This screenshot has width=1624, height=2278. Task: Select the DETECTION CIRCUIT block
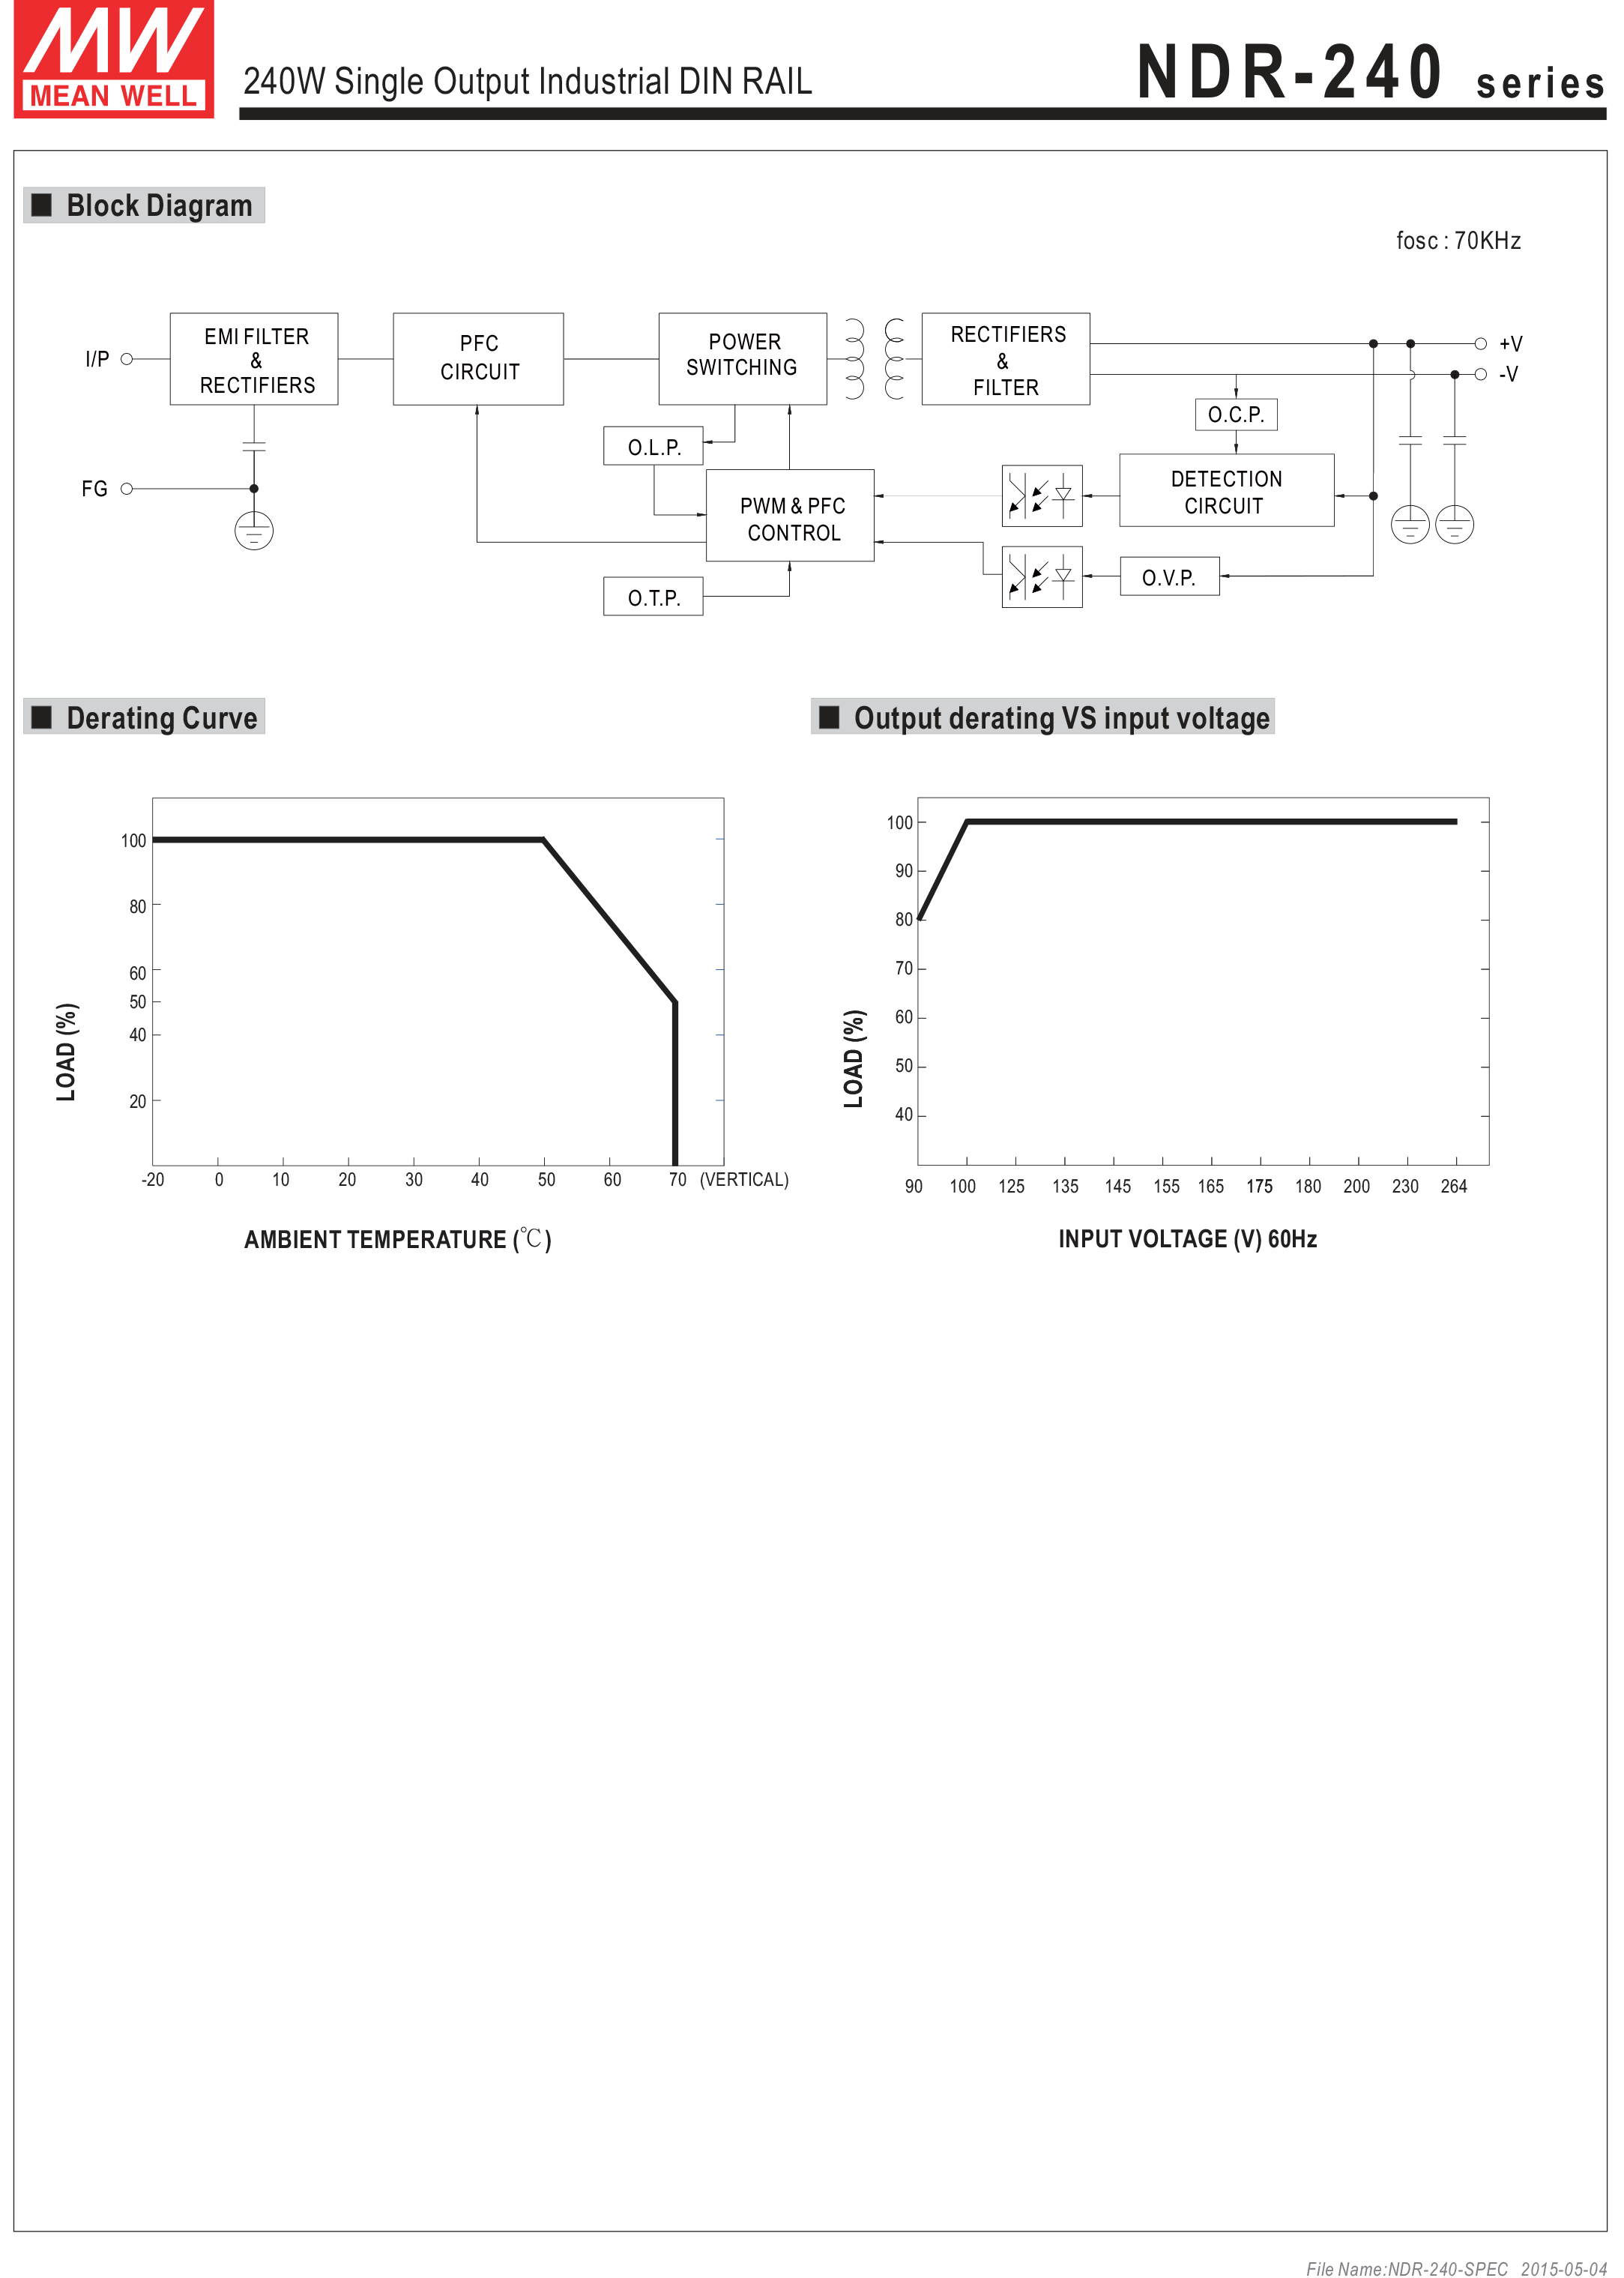tap(1227, 491)
